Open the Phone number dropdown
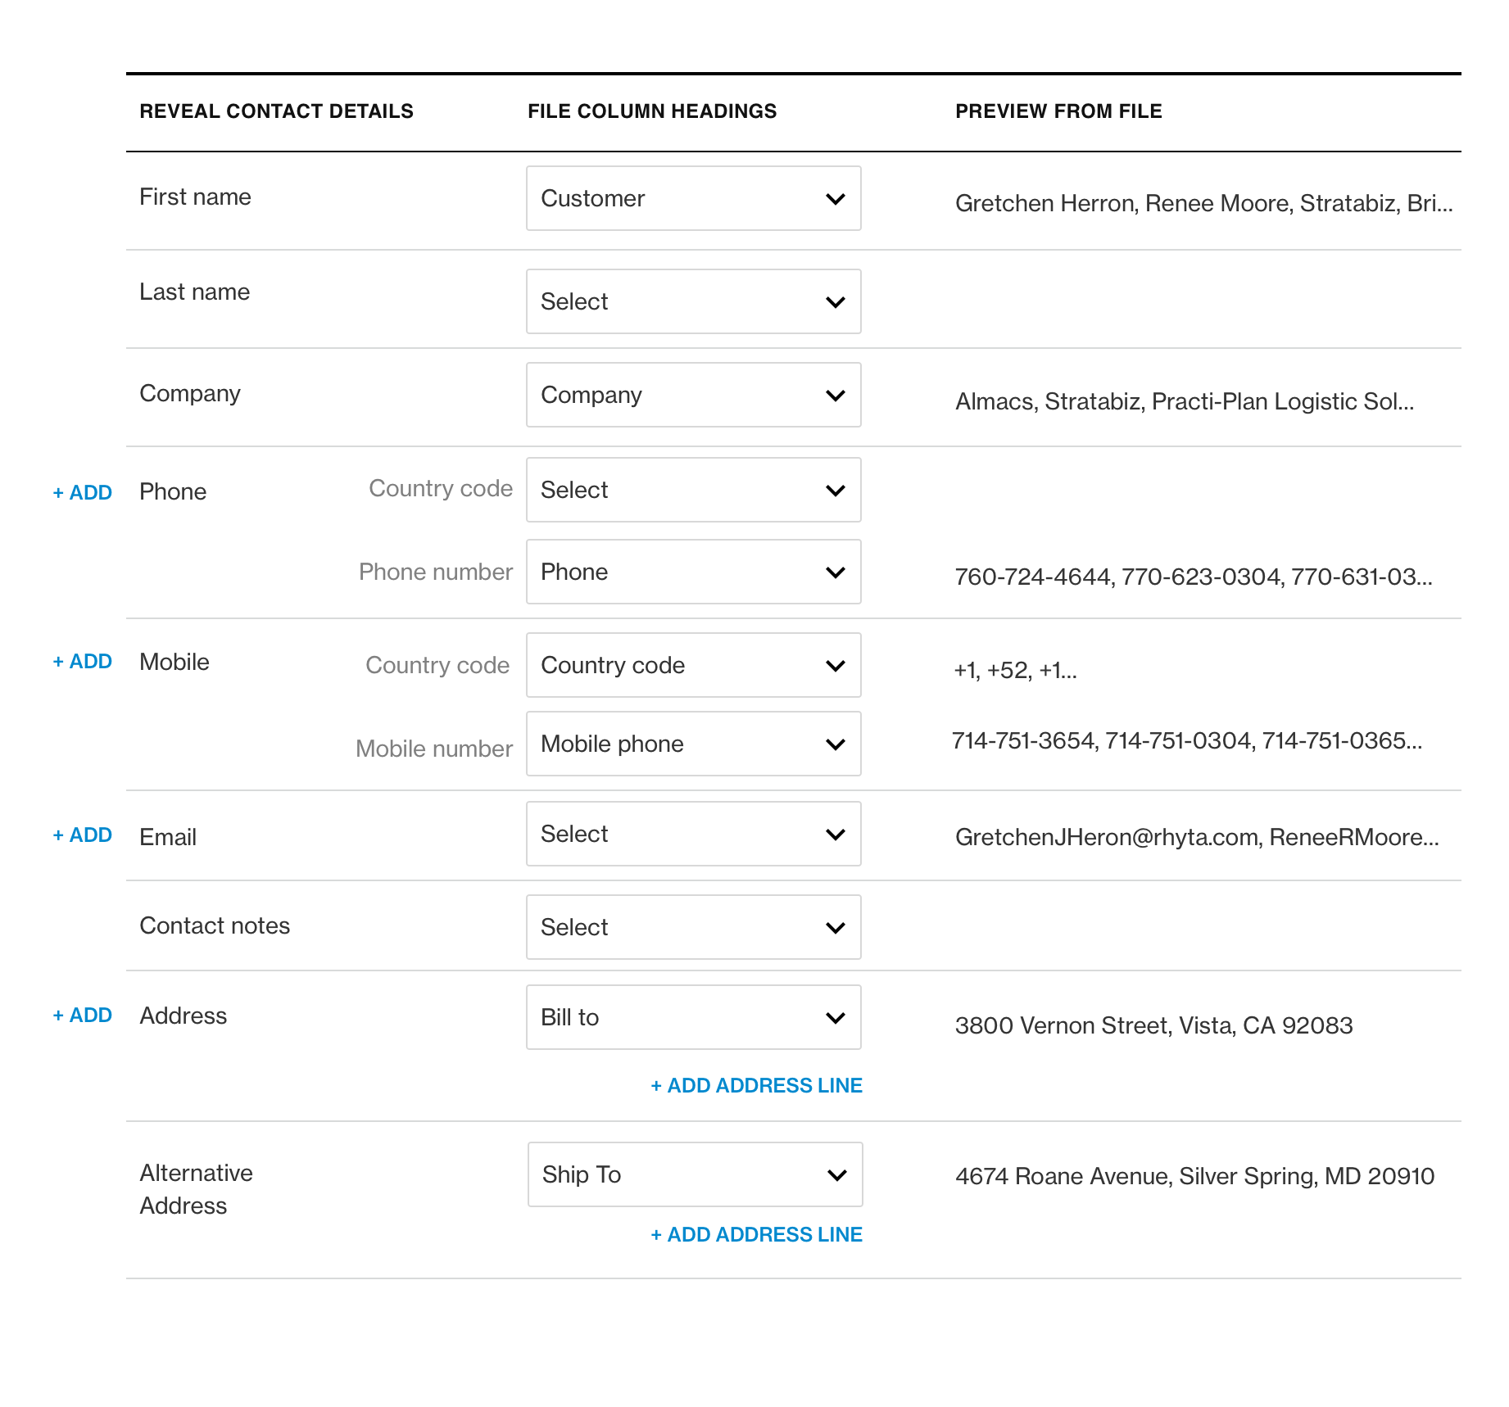The width and height of the screenshot is (1509, 1407). tap(693, 572)
